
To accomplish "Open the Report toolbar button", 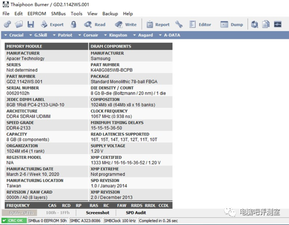I will click(x=158, y=25).
